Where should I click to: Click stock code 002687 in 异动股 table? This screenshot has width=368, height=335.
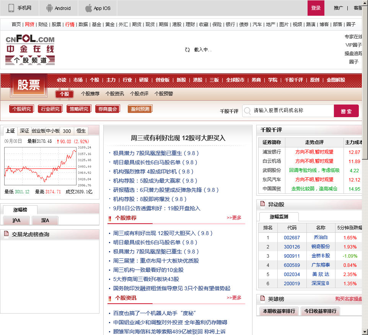pos(292,237)
